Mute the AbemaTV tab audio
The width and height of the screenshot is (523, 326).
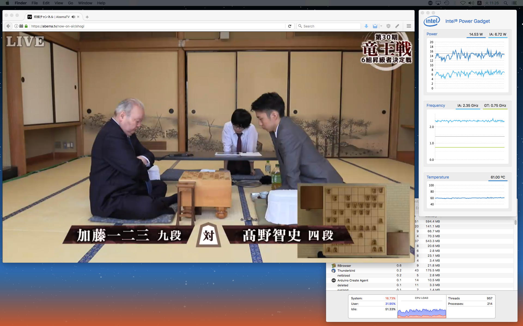(73, 17)
